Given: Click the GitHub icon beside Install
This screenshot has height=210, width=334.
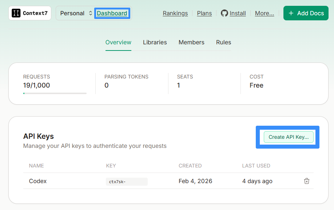Looking at the screenshot, I should coord(224,13).
